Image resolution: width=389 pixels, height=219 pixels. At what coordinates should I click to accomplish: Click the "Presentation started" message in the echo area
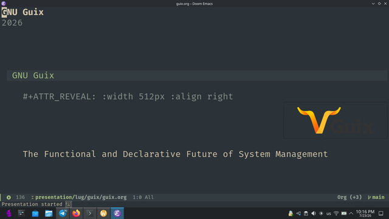coord(32,204)
